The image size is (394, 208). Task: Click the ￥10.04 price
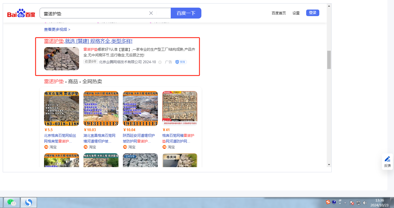point(129,130)
